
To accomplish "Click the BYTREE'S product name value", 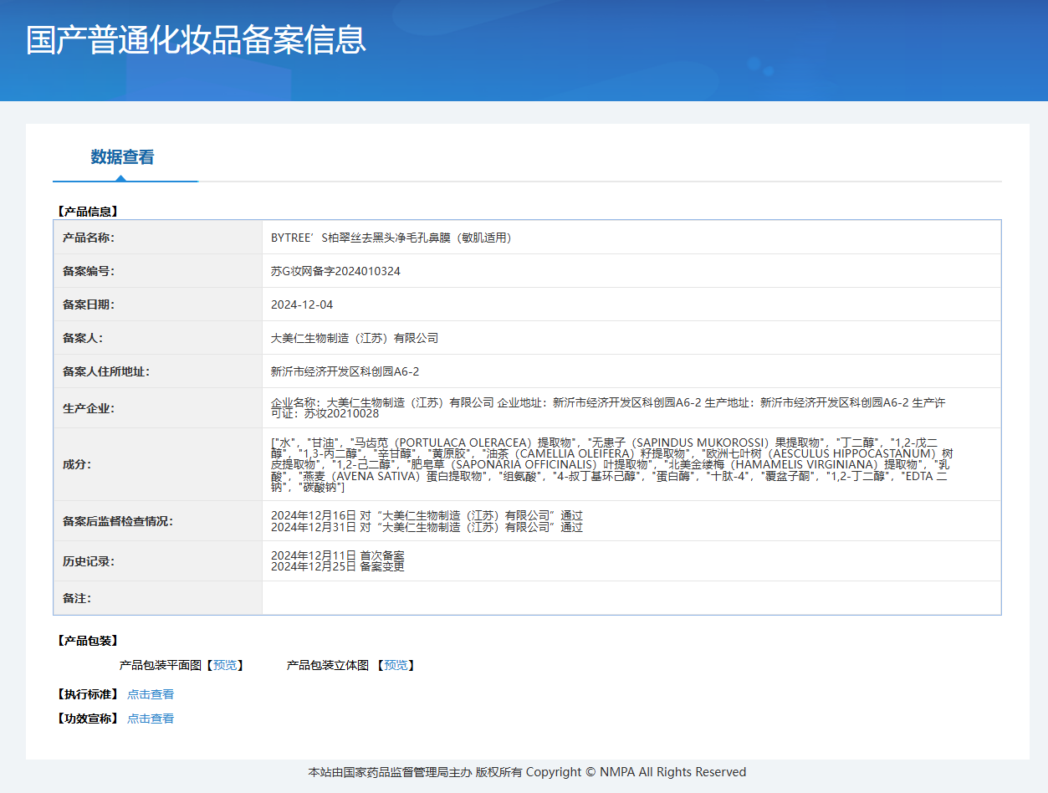I will click(391, 238).
